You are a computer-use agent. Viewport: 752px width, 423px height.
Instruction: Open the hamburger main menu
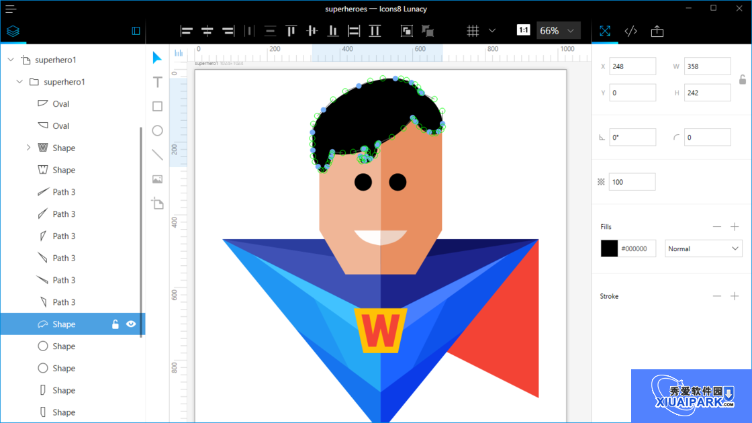11,9
